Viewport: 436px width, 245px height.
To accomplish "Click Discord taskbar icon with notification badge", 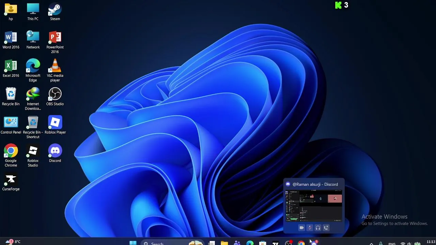I will pyautogui.click(x=314, y=243).
